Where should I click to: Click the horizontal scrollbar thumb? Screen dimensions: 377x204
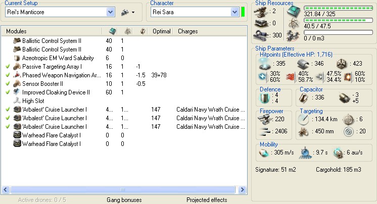pos(123,189)
